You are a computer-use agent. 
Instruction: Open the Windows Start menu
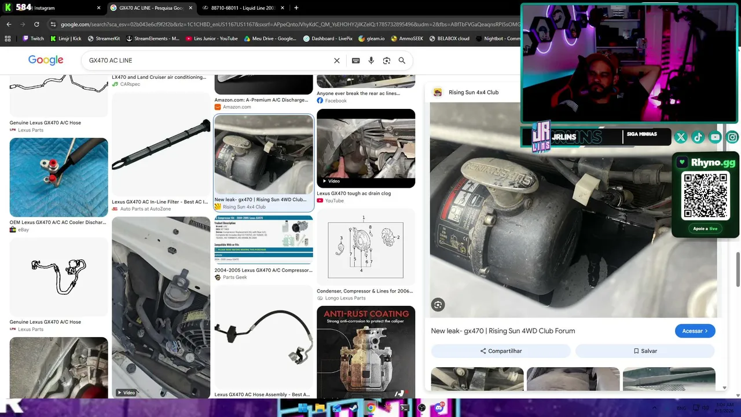pos(303,408)
